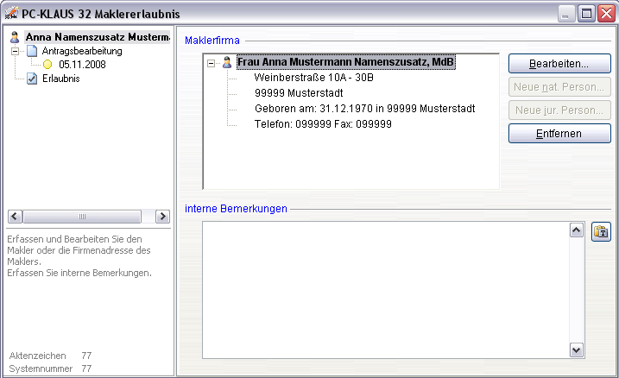Click the Antragsbearbeitung document icon

[x=32, y=51]
